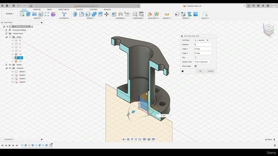This screenshot has height=156, width=278.
Task: Toggle visibility of the XY plane
Action: tap(13, 54)
